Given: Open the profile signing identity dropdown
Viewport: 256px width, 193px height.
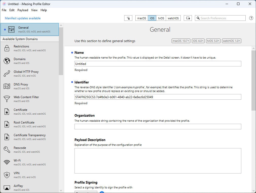Looking at the screenshot, I should (x=86, y=192).
